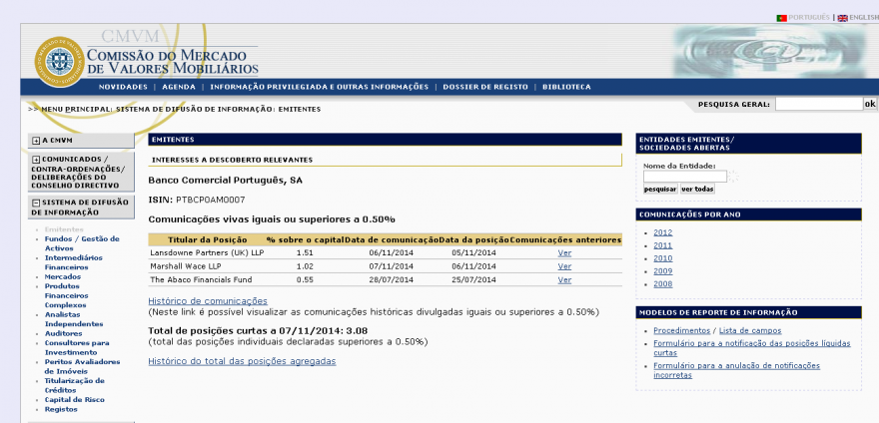Switch language to Português
The width and height of the screenshot is (879, 423).
pos(808,18)
